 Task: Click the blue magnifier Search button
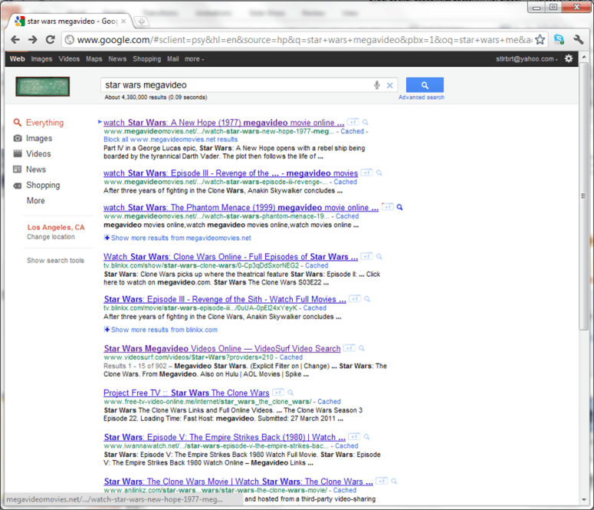(425, 85)
